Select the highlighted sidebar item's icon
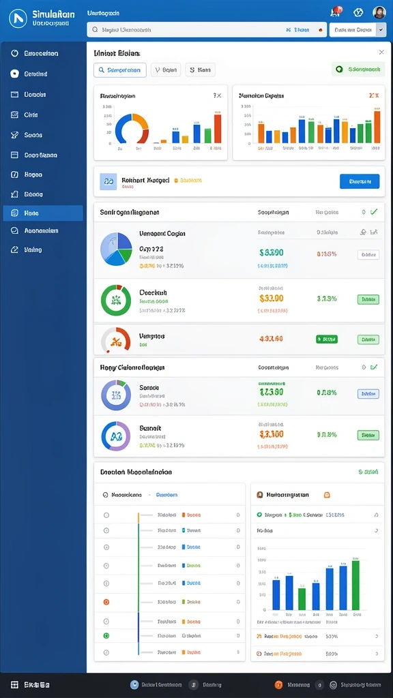This screenshot has height=698, width=393. 14,213
